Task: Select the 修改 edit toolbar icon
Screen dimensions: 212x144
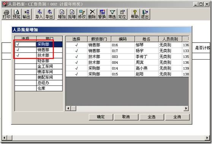Action: click(x=82, y=14)
